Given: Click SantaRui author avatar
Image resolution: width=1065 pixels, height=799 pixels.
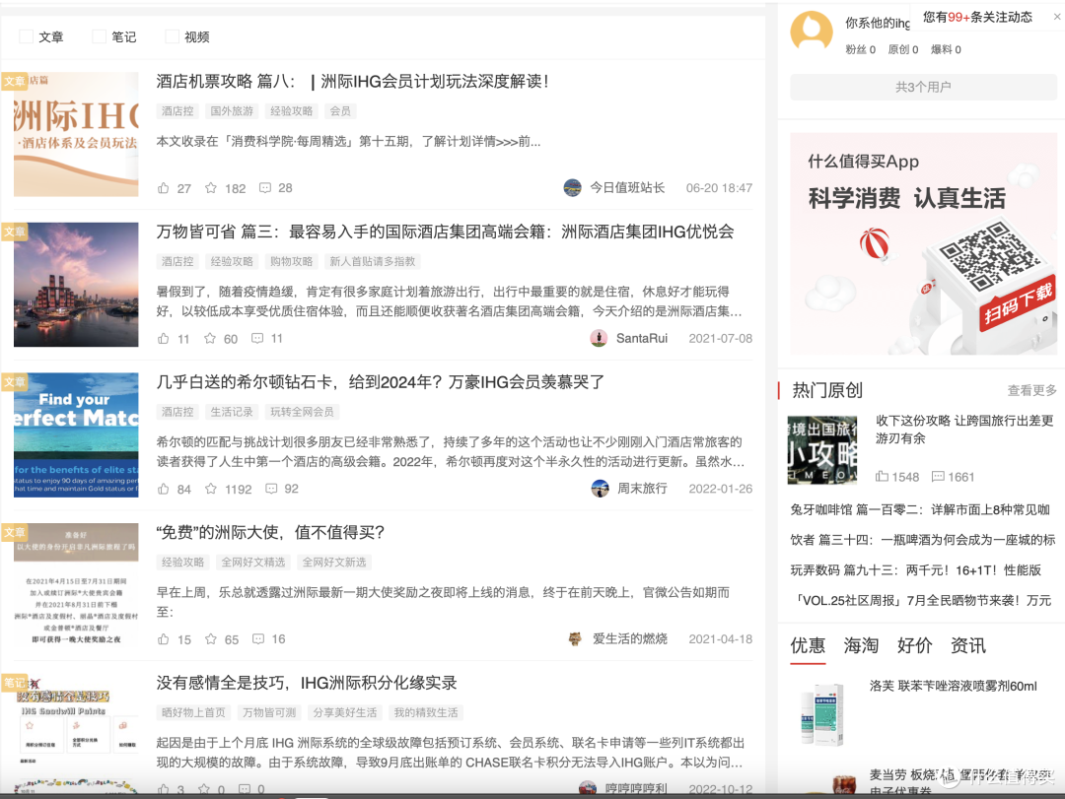Looking at the screenshot, I should click(x=599, y=338).
